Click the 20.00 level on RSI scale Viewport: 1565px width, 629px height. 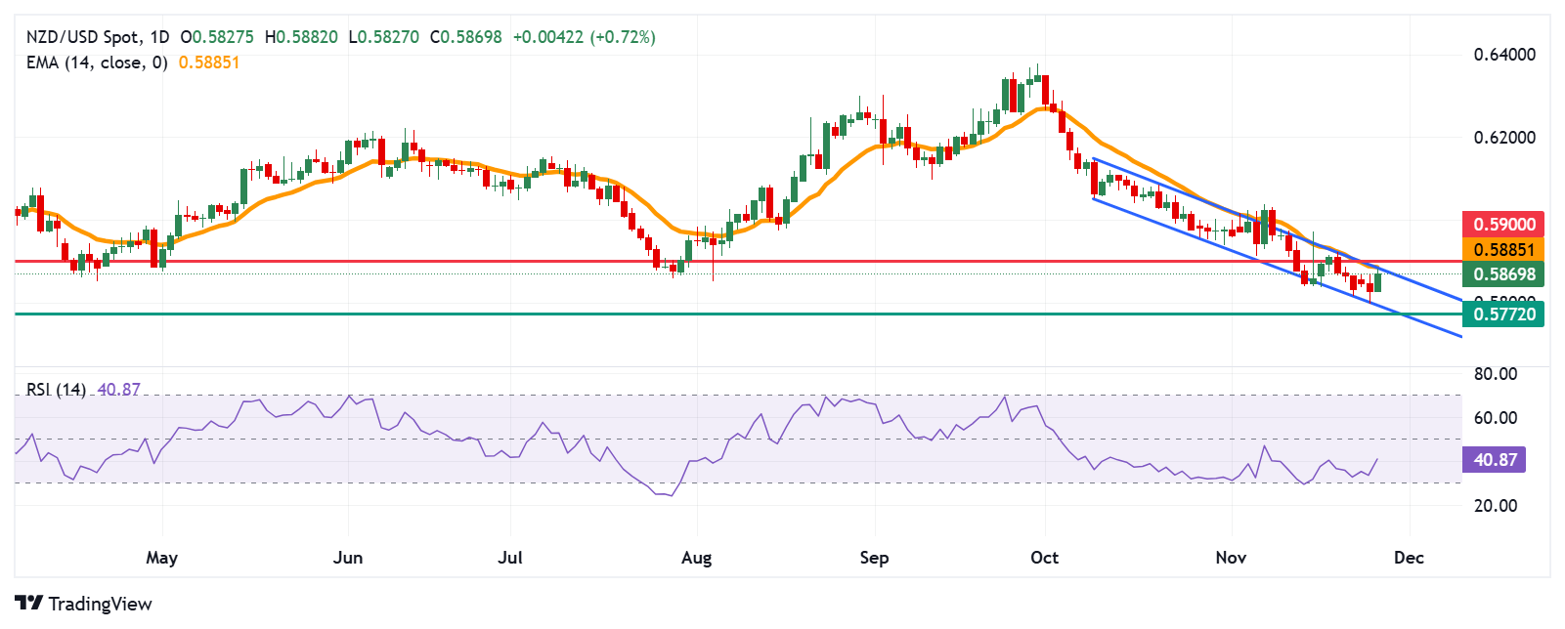(1495, 506)
